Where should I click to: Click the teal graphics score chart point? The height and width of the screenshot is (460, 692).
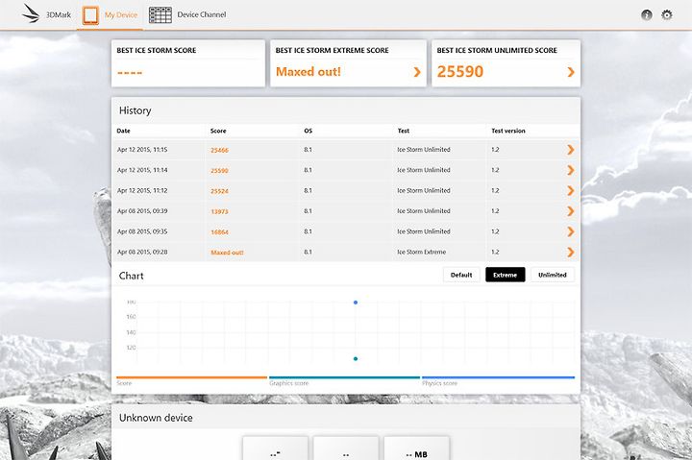point(356,359)
